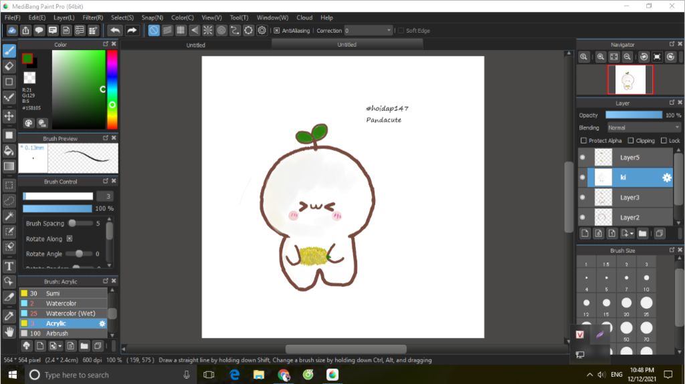Select the Text tool
The height and width of the screenshot is (384, 685).
[x=9, y=266]
